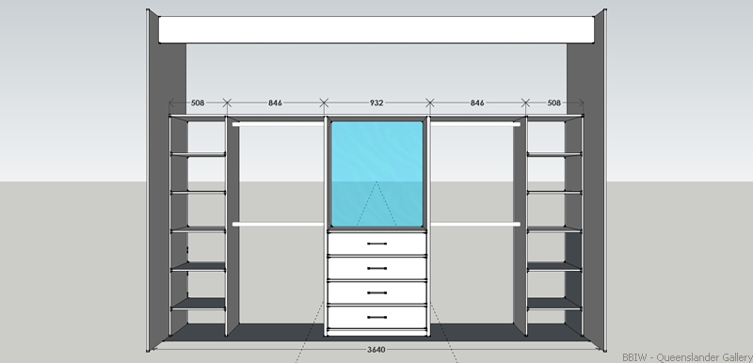Viewport: 753px width, 363px height.
Task: Select the left 846 dimension text
Action: coord(275,103)
